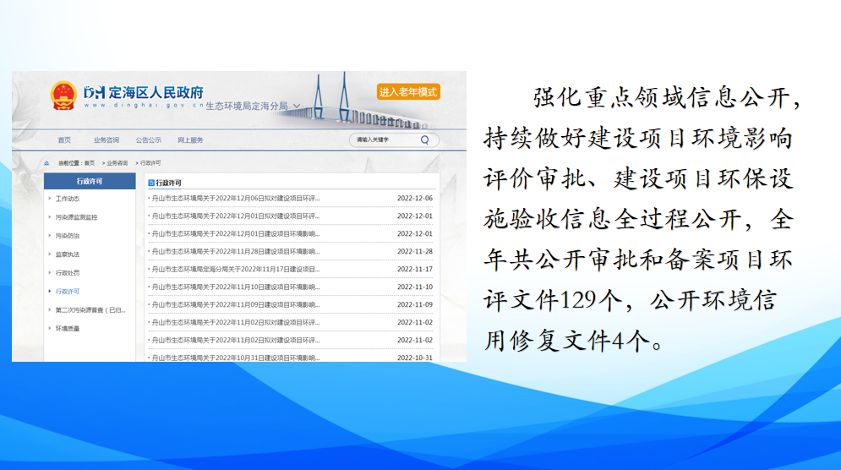
Task: Click the search magnifier icon
Action: tap(424, 140)
